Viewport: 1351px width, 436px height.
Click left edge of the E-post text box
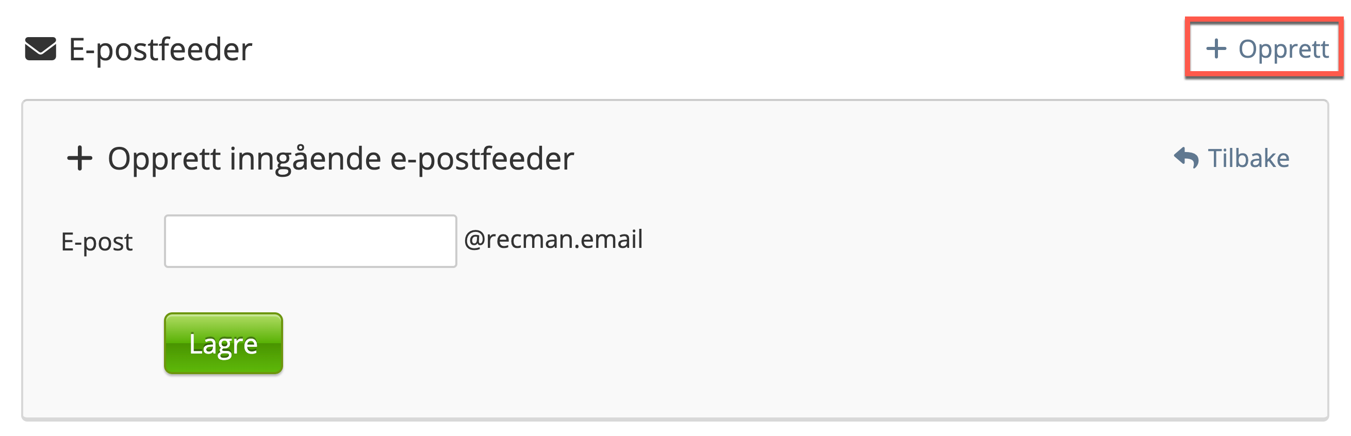click(x=173, y=241)
